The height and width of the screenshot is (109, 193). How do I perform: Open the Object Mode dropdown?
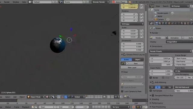click(36, 97)
